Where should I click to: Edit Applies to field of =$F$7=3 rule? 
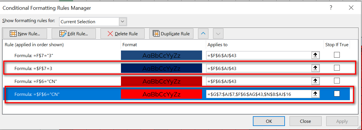click(259, 68)
